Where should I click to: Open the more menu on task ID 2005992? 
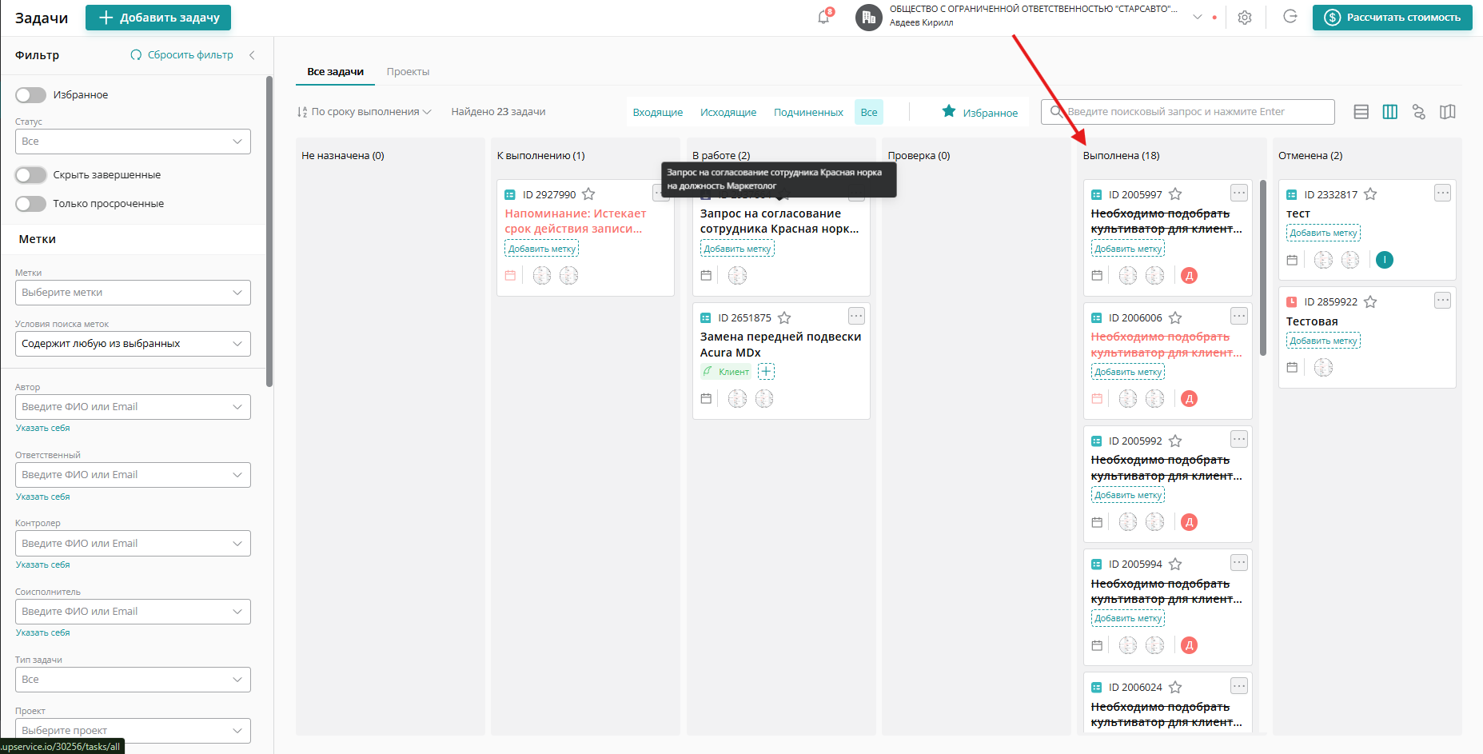1238,439
